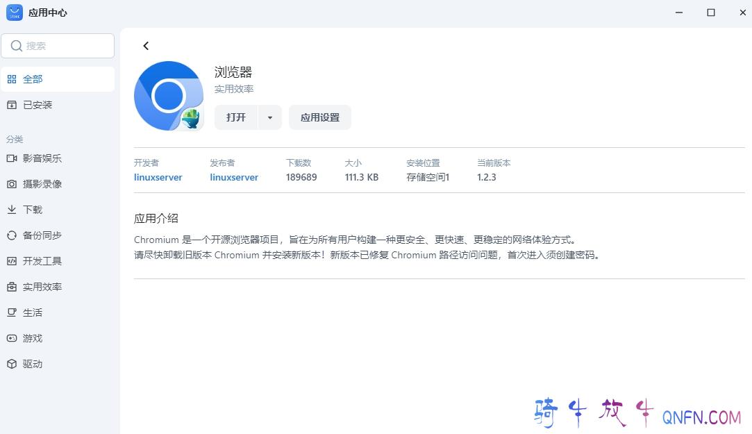Click the back arrow icon
Viewport: 752px width, 434px height.
tap(146, 46)
